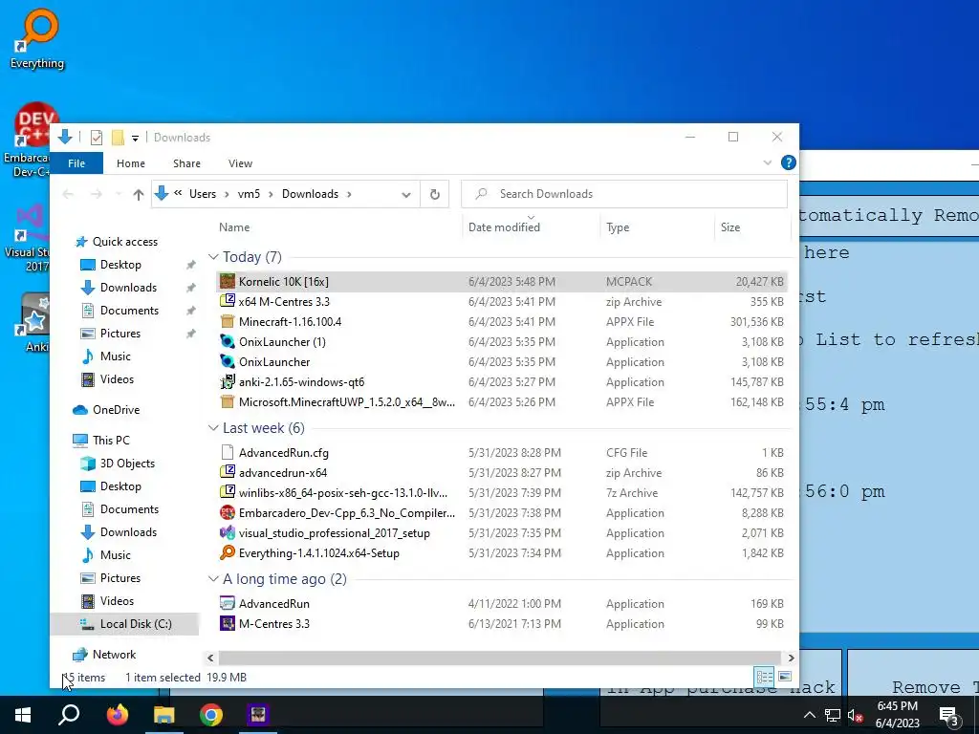This screenshot has height=734, width=979.
Task: Open Local Disk (C:) in navigation pane
Action: [136, 623]
